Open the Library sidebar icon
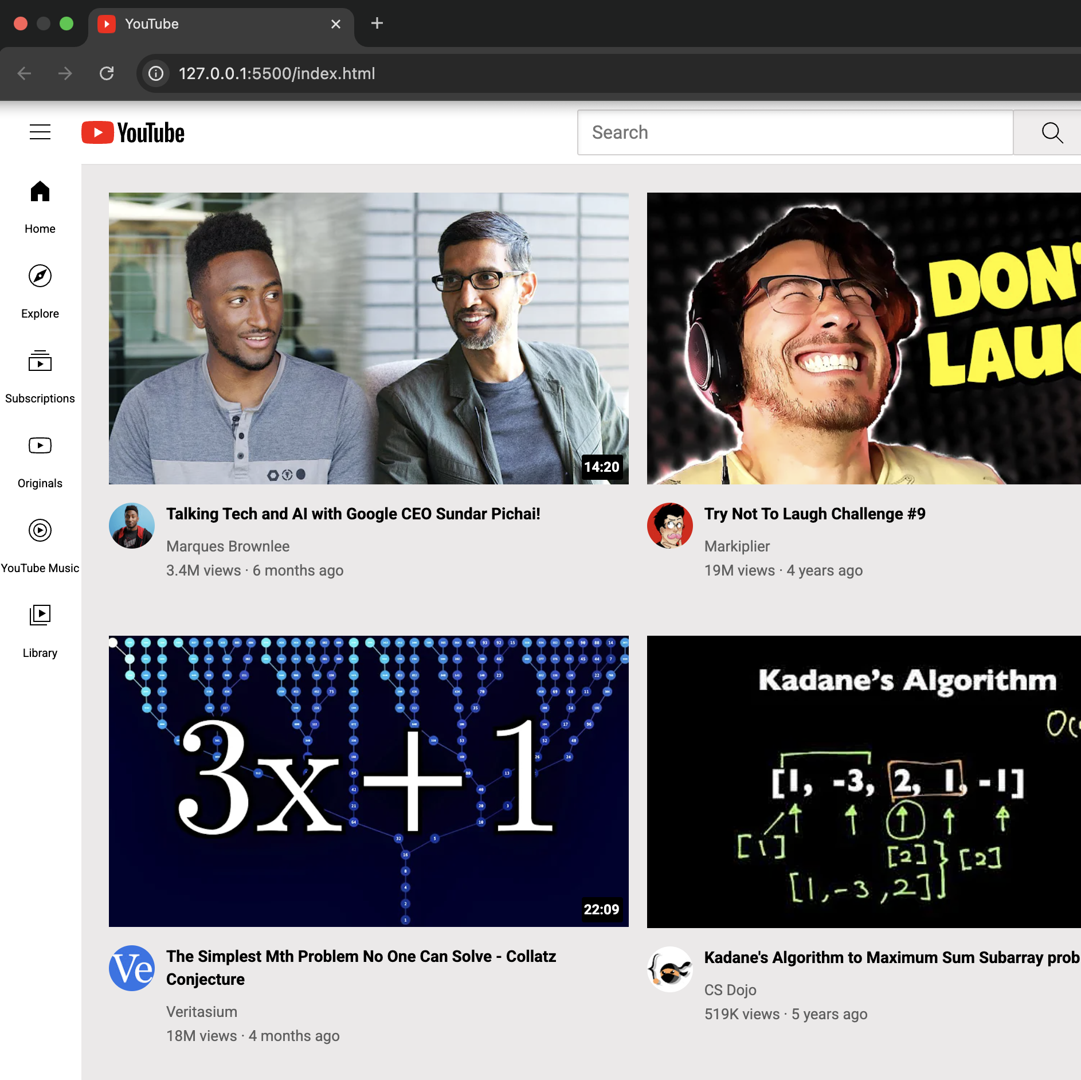The image size is (1081, 1080). coord(40,615)
